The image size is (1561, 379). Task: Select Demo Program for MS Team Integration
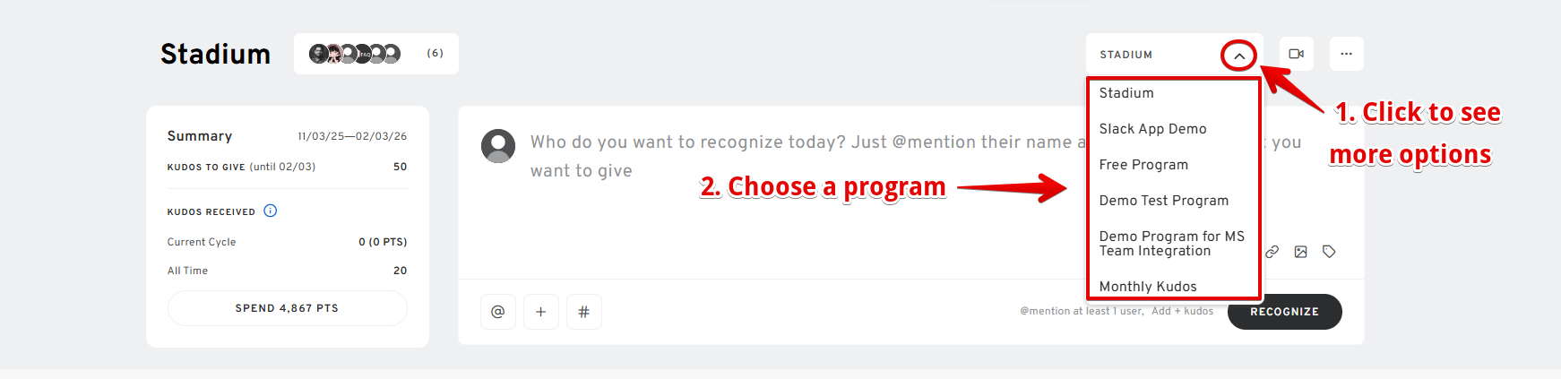[1171, 244]
